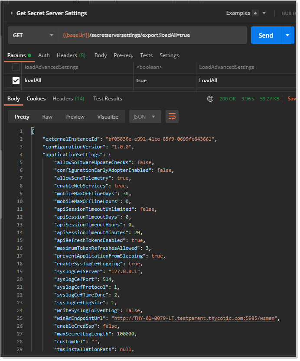Open the Test Results tab
This screenshot has width=300, height=361.
108,99
